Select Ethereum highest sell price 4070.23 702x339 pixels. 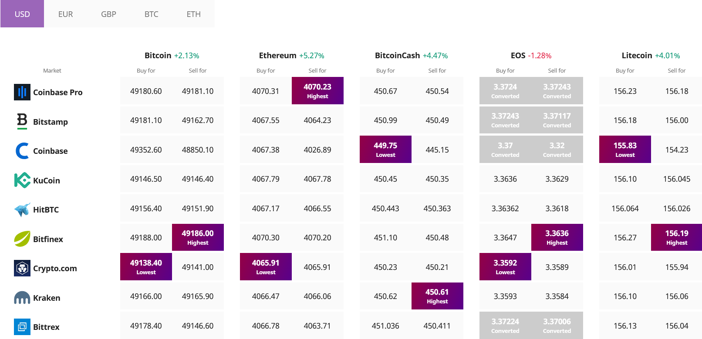pos(317,91)
